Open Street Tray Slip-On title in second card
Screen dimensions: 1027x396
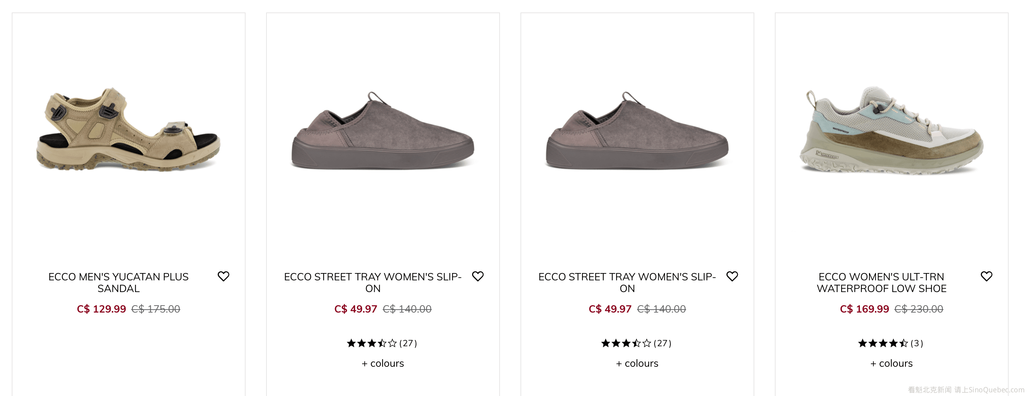(373, 283)
